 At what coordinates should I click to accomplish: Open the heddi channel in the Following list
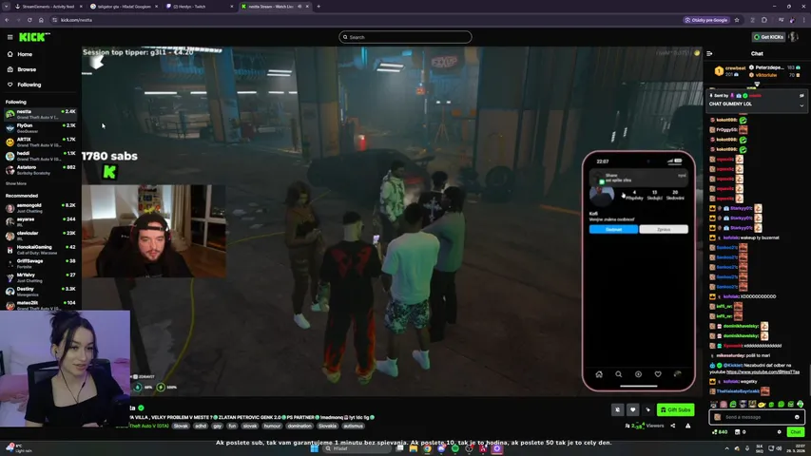40,156
